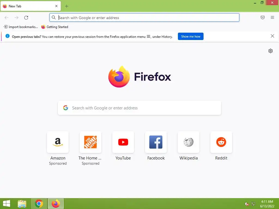Click the Firefox logo on the page

pos(119,77)
